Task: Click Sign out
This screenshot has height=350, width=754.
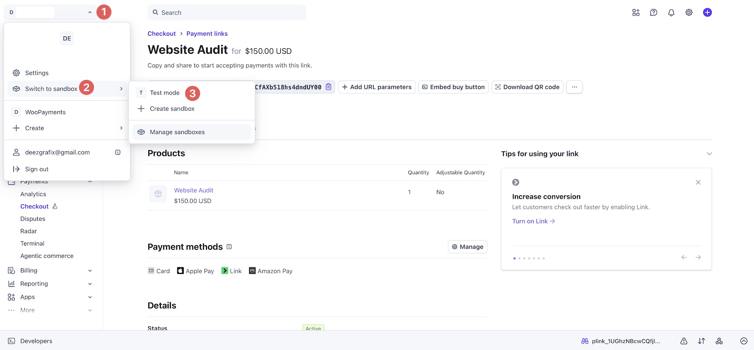Action: coord(67,169)
